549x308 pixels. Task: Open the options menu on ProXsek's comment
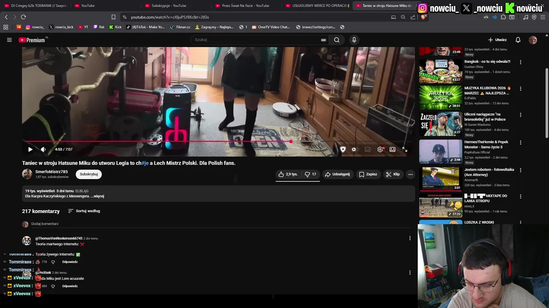tap(410, 272)
